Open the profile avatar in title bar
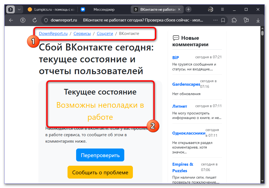This screenshot has width=269, height=188. click(x=211, y=9)
